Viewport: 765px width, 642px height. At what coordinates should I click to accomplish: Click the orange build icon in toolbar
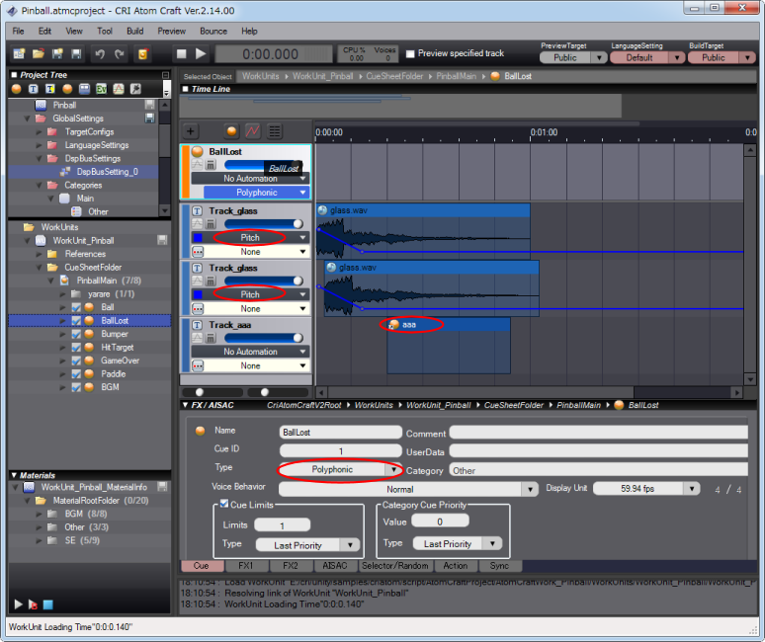pyautogui.click(x=143, y=53)
